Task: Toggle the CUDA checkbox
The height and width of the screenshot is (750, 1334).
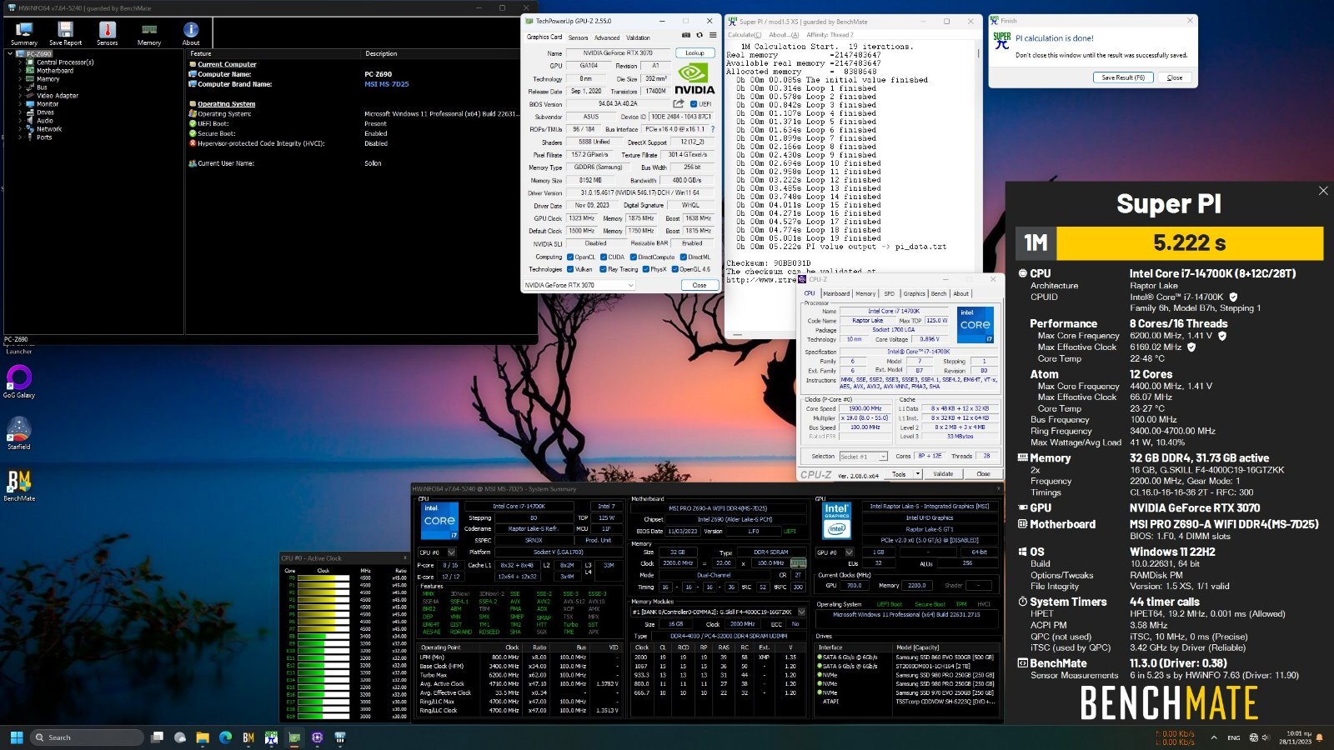Action: pos(604,257)
